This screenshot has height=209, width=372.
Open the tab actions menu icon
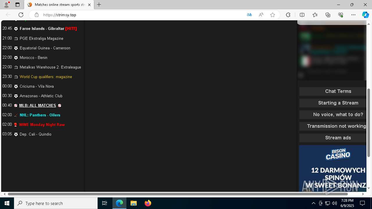click(x=17, y=5)
